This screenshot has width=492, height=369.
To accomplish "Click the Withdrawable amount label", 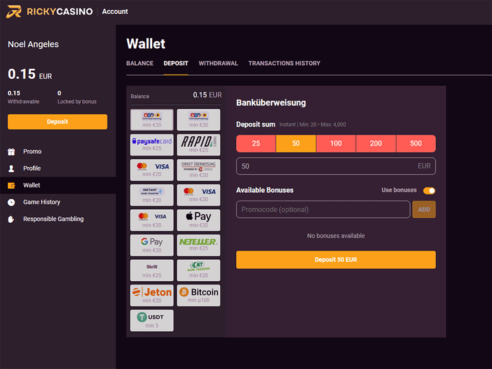I will [x=24, y=102].
